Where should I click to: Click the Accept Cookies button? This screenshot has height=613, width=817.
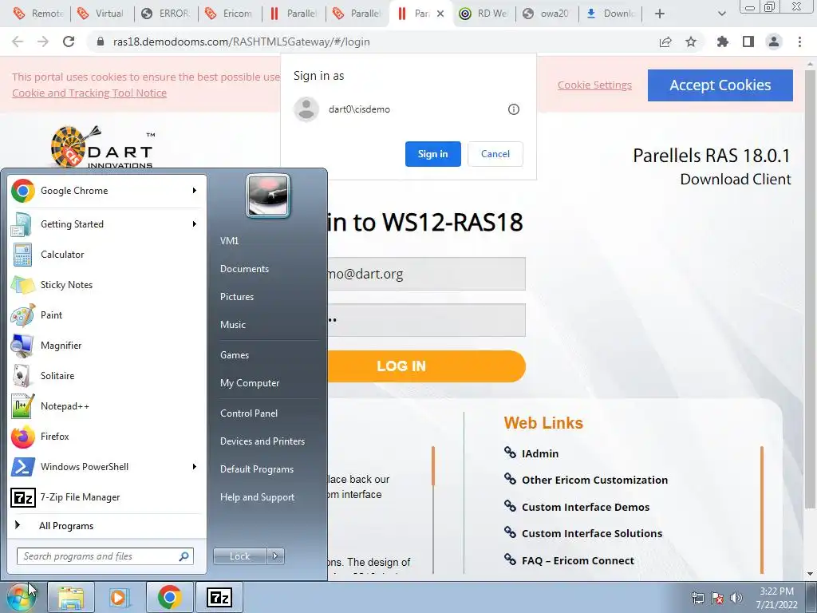tap(720, 85)
